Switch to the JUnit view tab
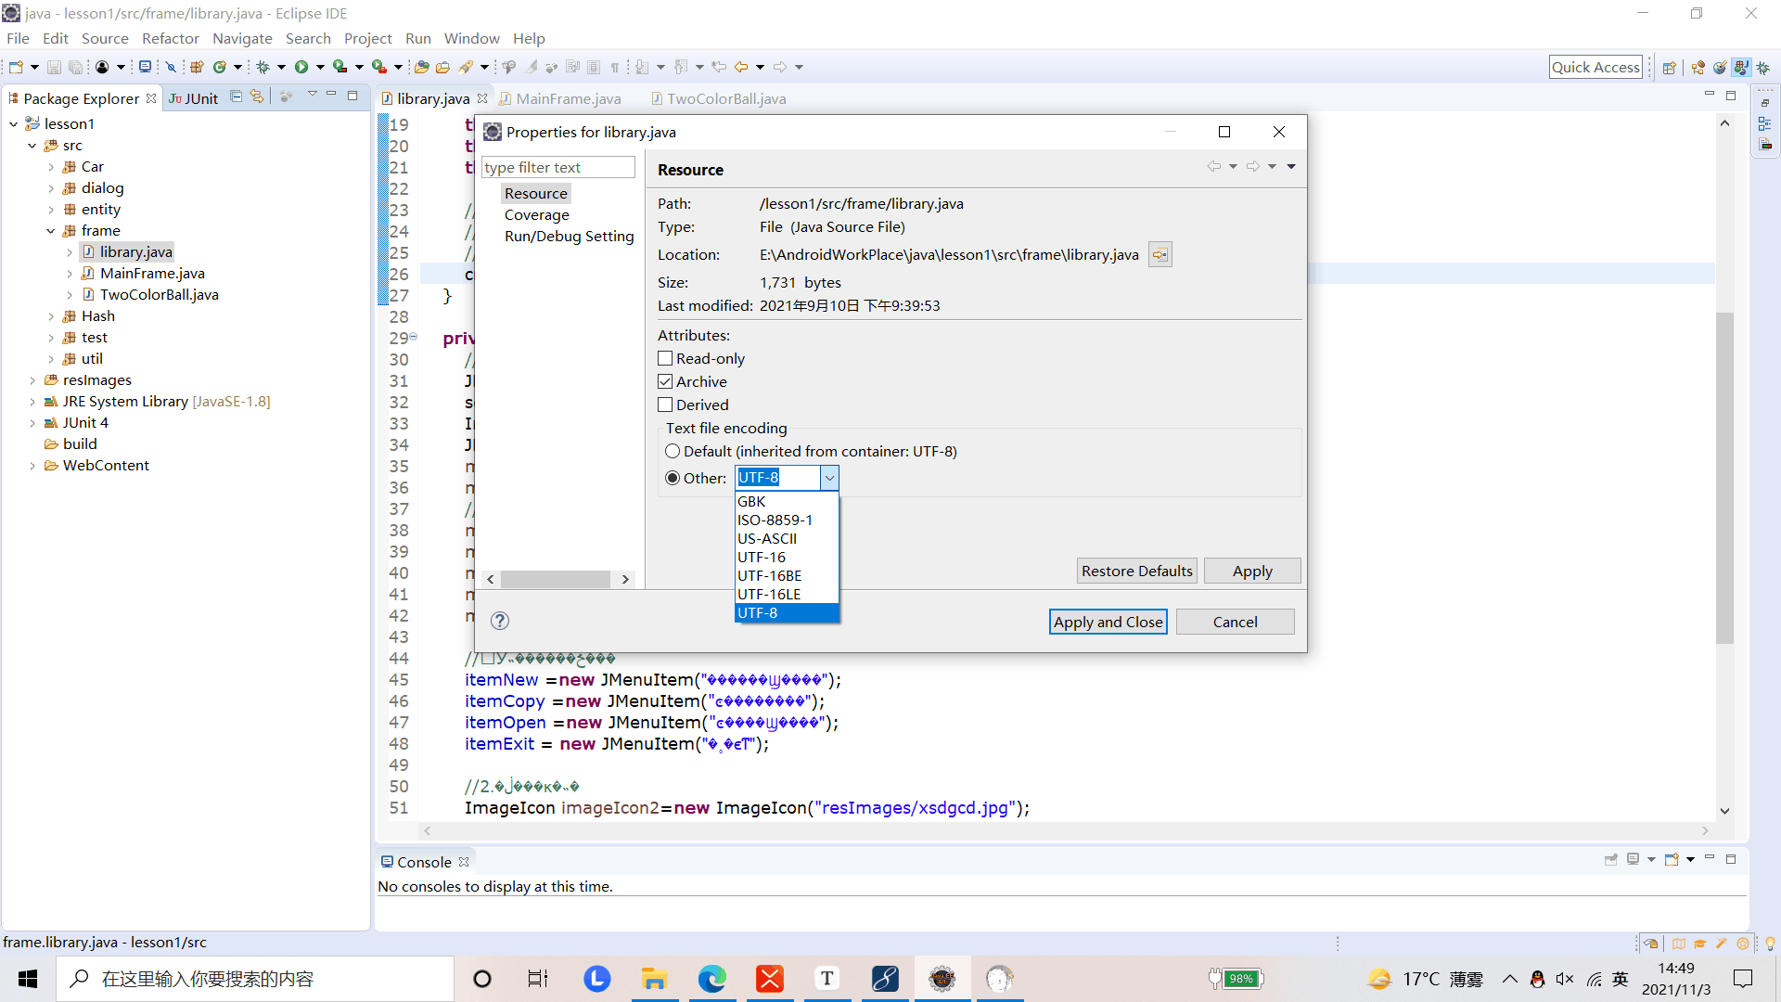 193,98
